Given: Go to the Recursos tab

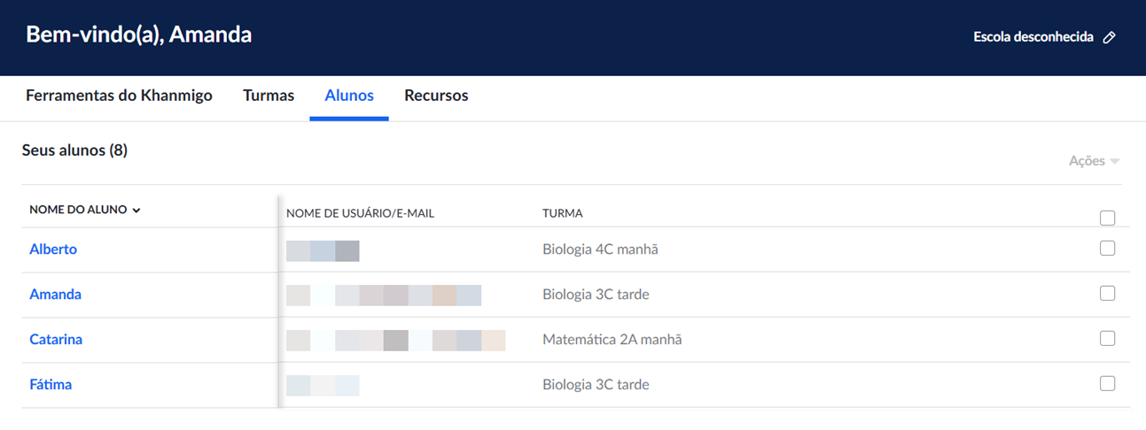Looking at the screenshot, I should coord(436,96).
